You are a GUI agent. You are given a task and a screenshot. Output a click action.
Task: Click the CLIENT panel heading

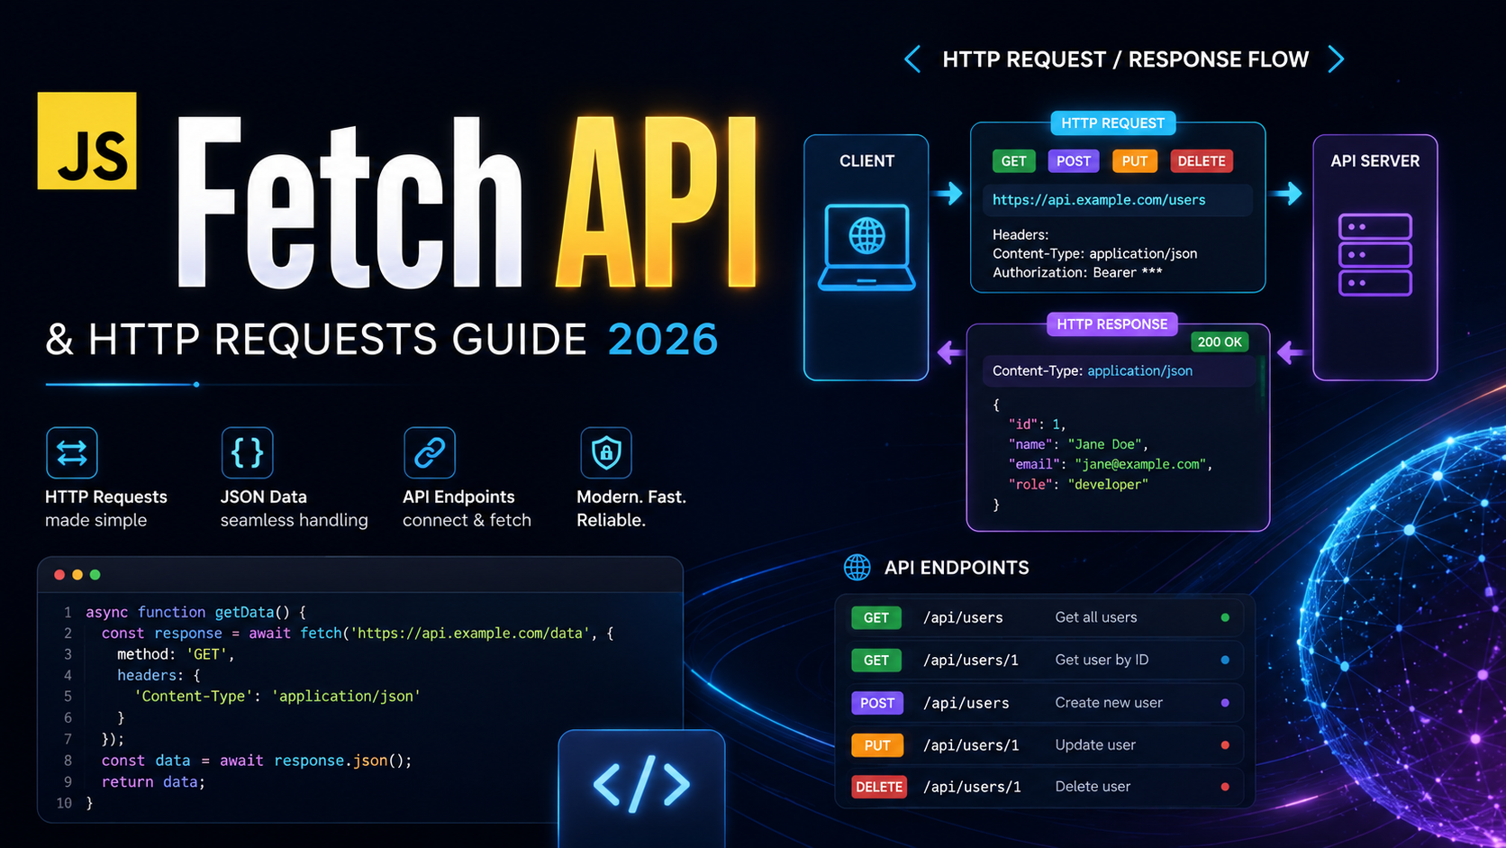pyautogui.click(x=866, y=161)
